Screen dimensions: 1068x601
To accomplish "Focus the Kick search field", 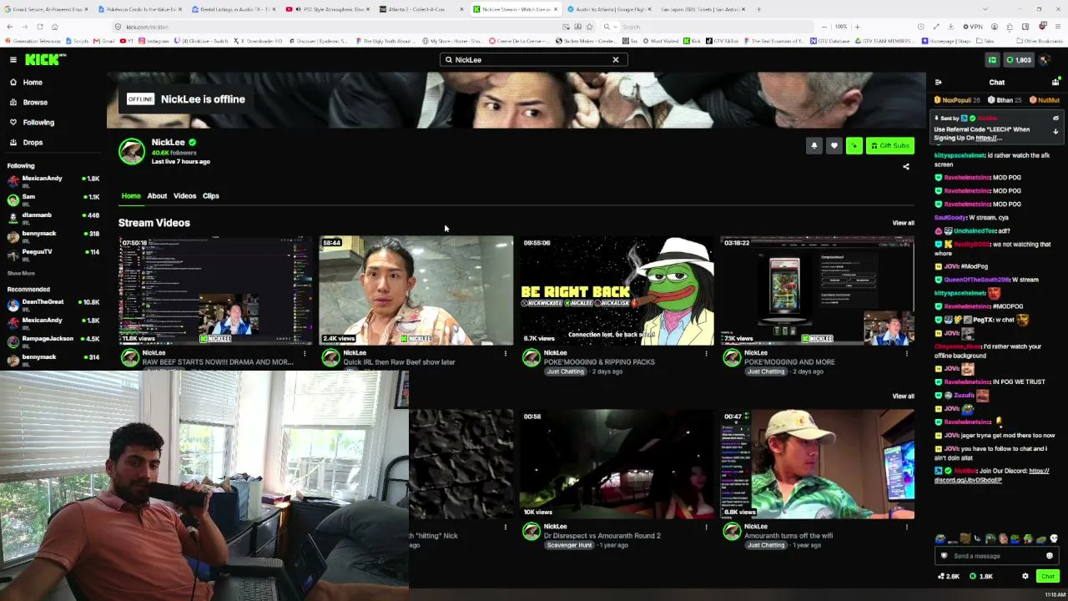I will tap(532, 60).
